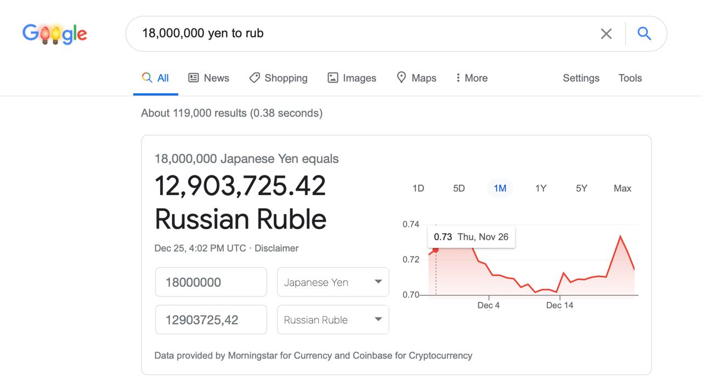Switch to the Shopping tab

tap(278, 78)
